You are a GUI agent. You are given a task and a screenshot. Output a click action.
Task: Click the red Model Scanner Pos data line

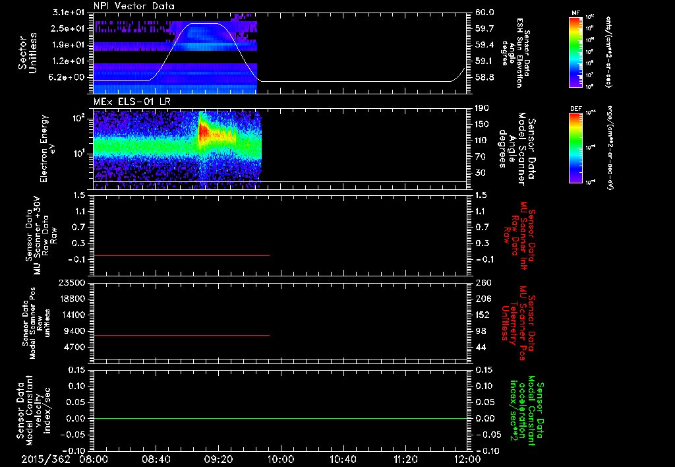pos(181,335)
